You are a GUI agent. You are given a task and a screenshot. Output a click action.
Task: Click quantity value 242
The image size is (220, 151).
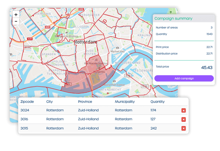(154, 128)
